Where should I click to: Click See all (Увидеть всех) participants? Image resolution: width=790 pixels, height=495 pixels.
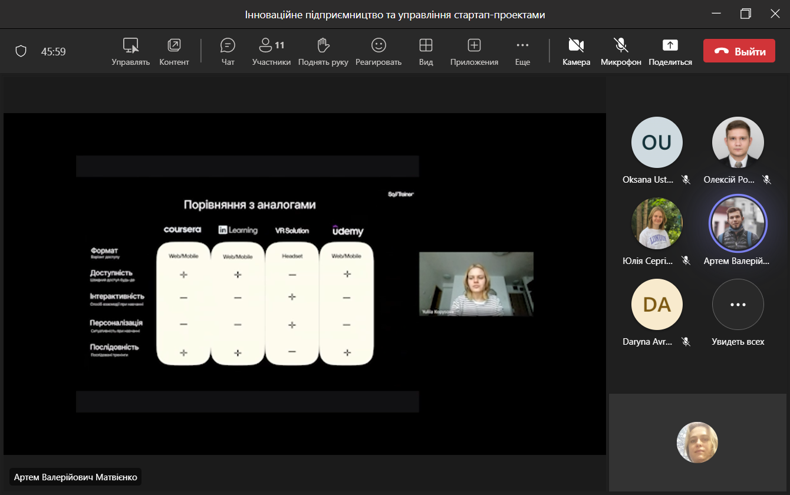[x=738, y=305]
